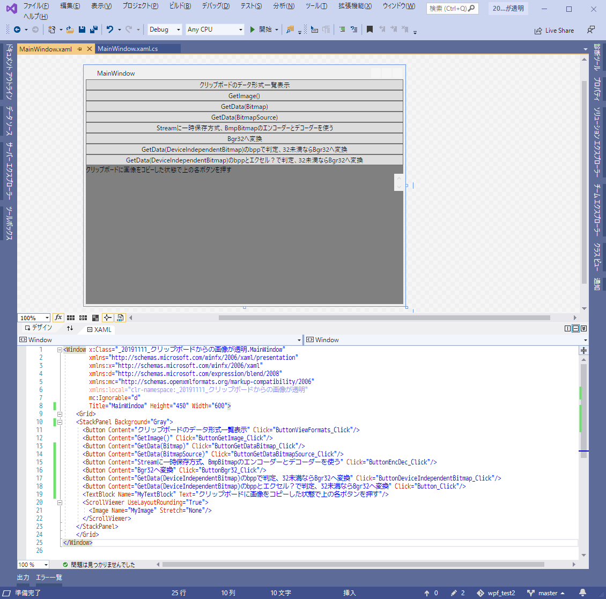Viewport: 606px width, 599px height.
Task: Click the Navigate Backward arrow icon
Action: [17, 29]
